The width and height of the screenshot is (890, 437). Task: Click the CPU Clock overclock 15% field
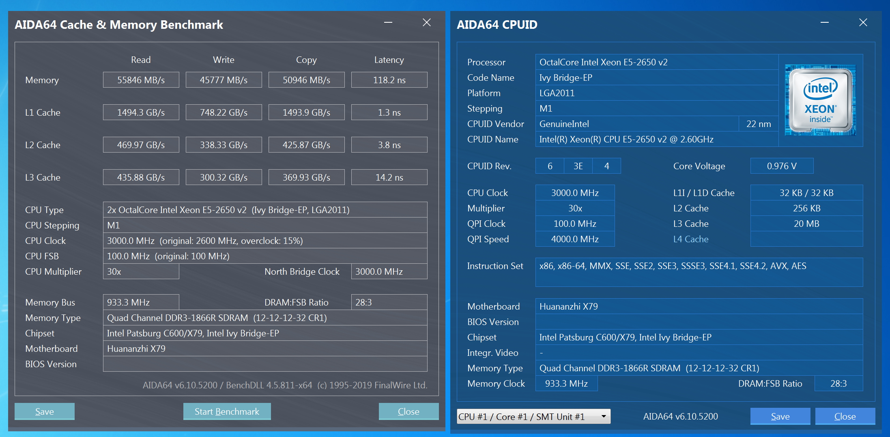(x=265, y=241)
